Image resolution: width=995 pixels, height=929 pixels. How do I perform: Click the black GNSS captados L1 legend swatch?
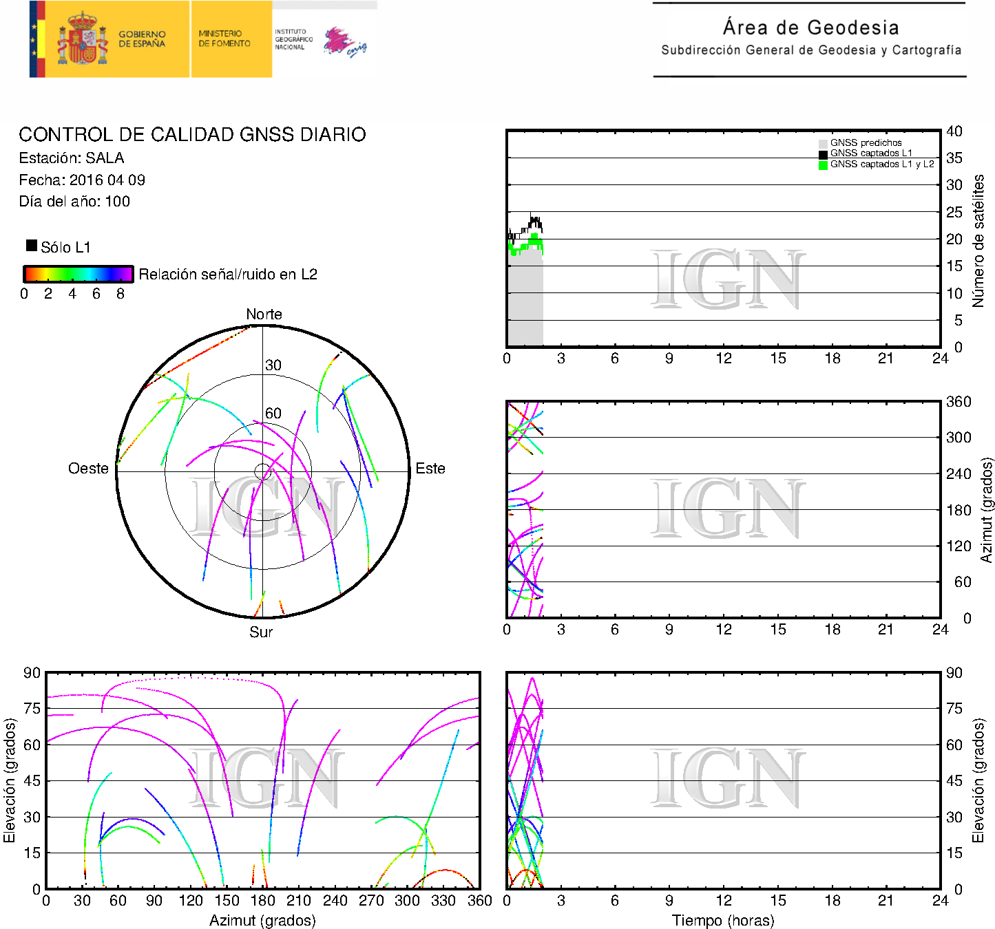coord(823,154)
